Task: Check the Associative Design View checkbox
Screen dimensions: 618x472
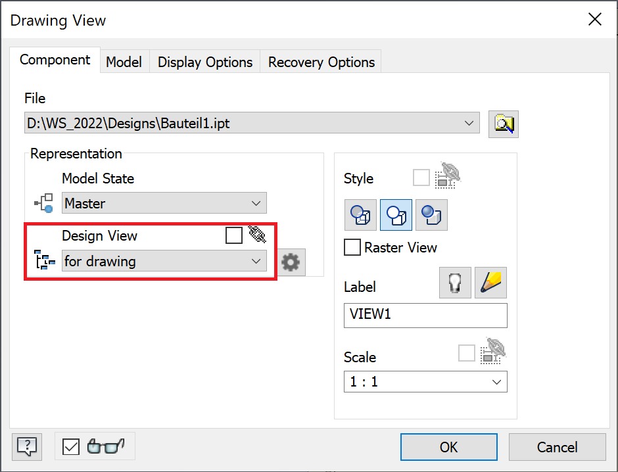Action: click(x=234, y=235)
